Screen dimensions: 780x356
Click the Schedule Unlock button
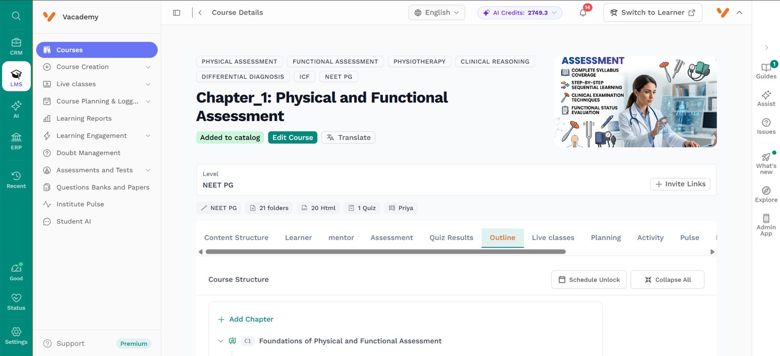pos(589,280)
